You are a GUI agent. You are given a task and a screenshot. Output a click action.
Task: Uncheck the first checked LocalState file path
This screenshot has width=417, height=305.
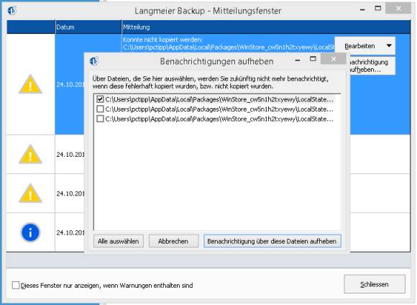point(100,99)
